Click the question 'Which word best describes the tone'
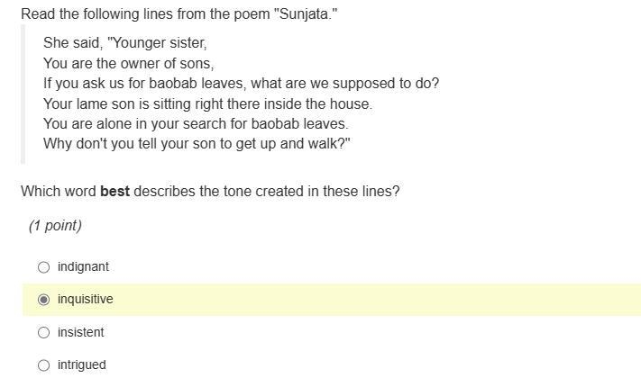The width and height of the screenshot is (641, 387). point(210,191)
